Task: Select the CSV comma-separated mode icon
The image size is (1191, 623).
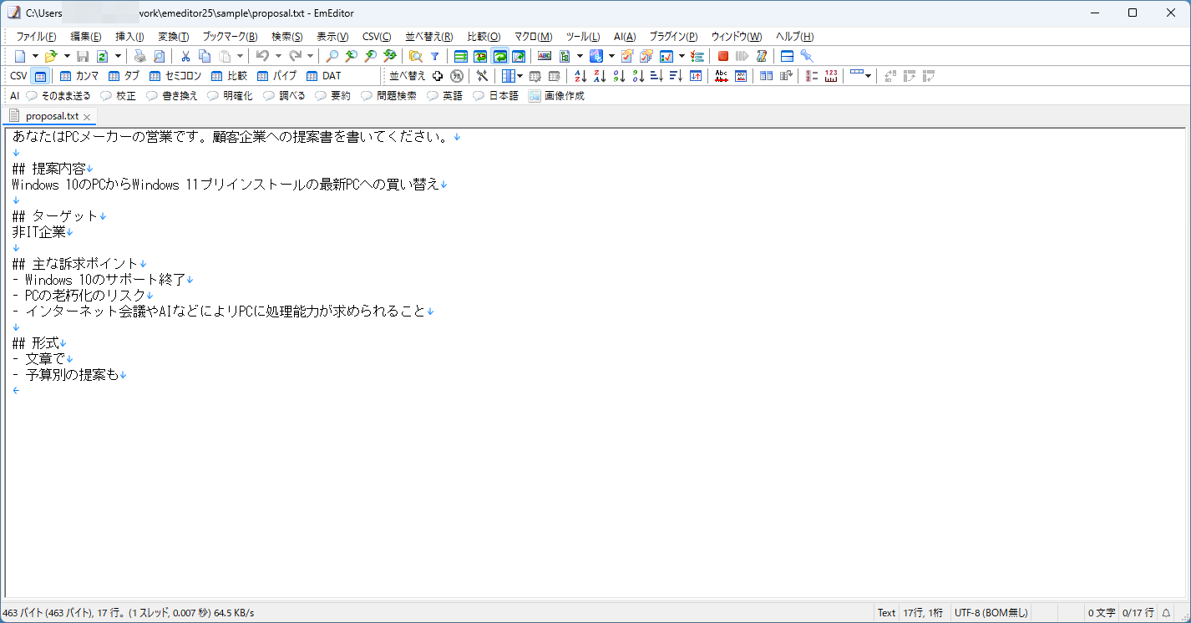Action: tap(79, 75)
